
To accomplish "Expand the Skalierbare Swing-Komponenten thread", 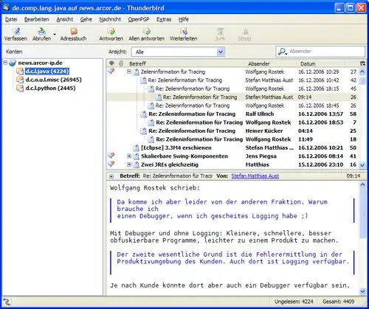I will click(129, 156).
